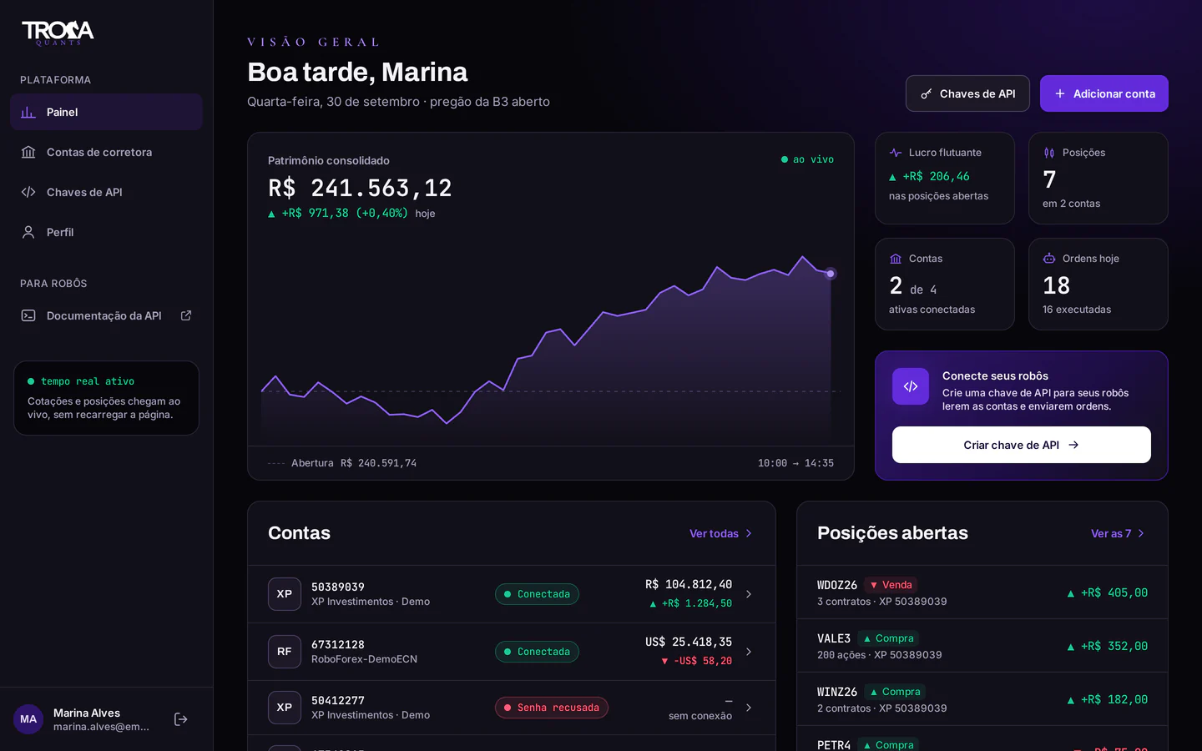Click the logout icon next to Marina Alves

pos(180,719)
